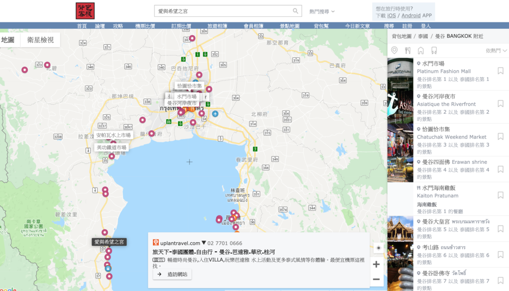Click the airport marker on the map

coord(215,114)
